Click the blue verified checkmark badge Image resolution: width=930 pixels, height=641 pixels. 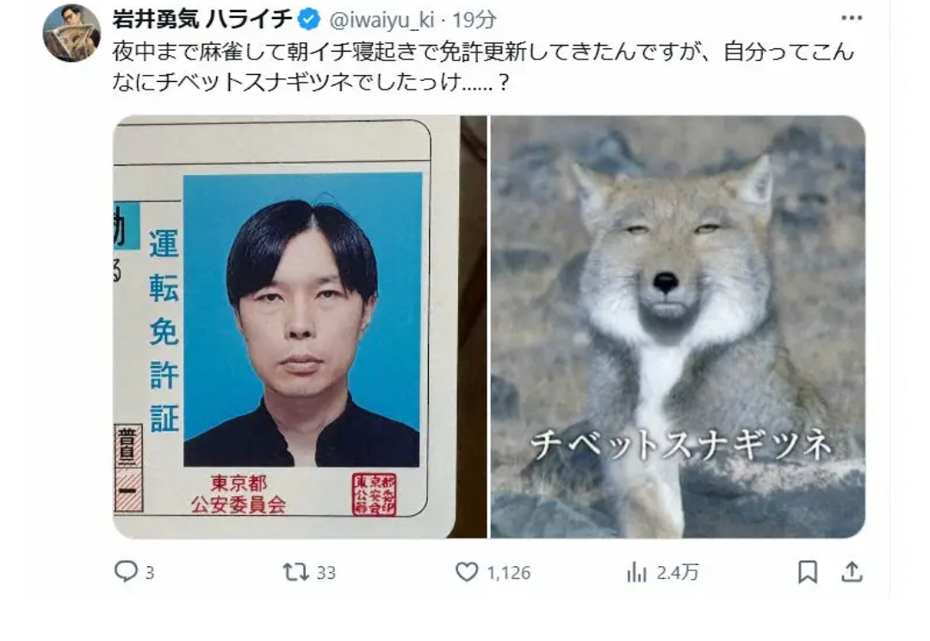click(308, 20)
